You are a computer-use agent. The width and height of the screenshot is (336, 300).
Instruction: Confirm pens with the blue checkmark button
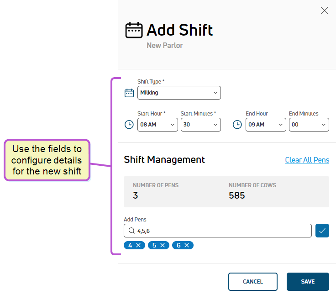(322, 231)
